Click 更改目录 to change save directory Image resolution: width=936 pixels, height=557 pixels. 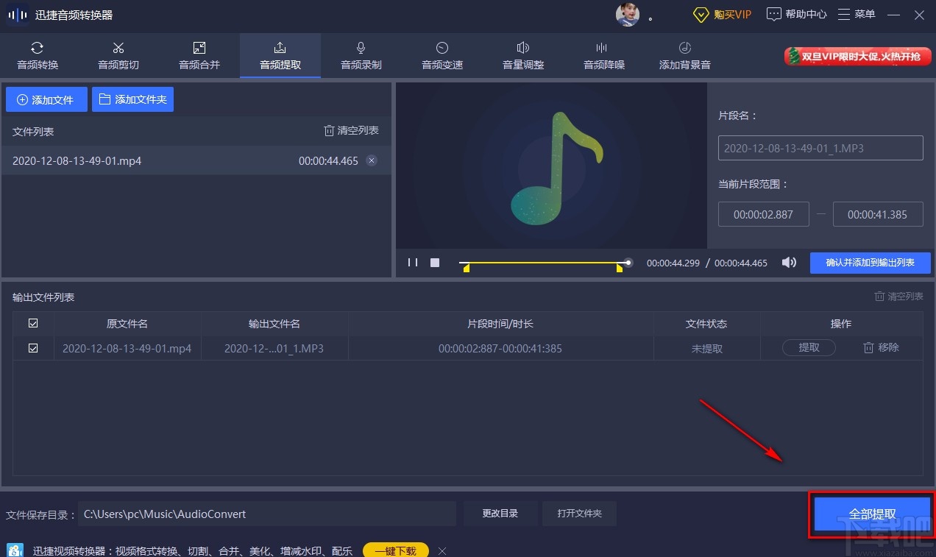pyautogui.click(x=500, y=514)
